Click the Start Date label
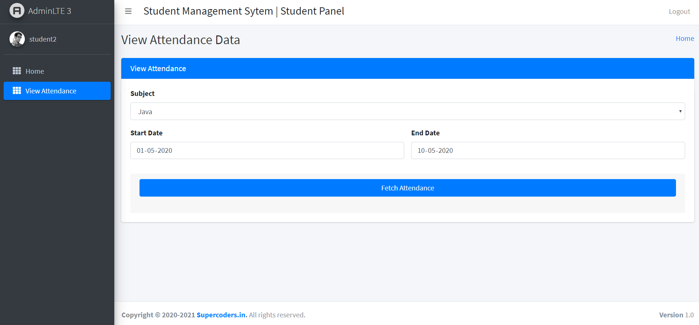Viewport: 699px width, 325px height. 146,133
